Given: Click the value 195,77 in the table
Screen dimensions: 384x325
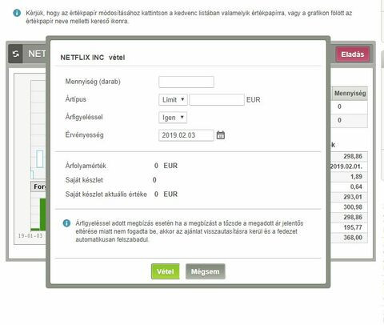Looking at the screenshot, I should [353, 227].
